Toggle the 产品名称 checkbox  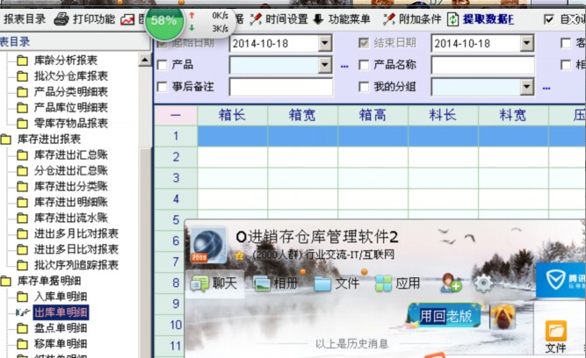(364, 65)
